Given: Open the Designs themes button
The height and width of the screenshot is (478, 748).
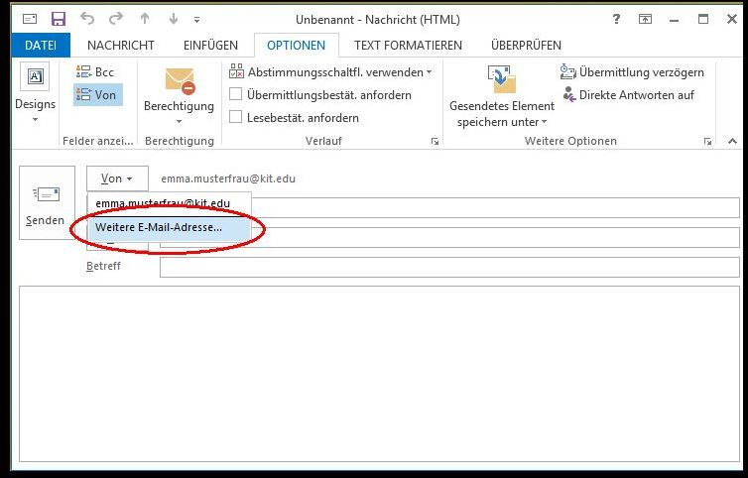Looking at the screenshot, I should pyautogui.click(x=35, y=95).
